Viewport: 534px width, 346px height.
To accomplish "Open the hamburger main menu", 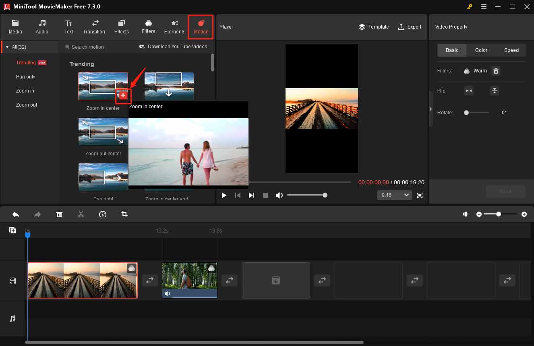I will [x=484, y=6].
